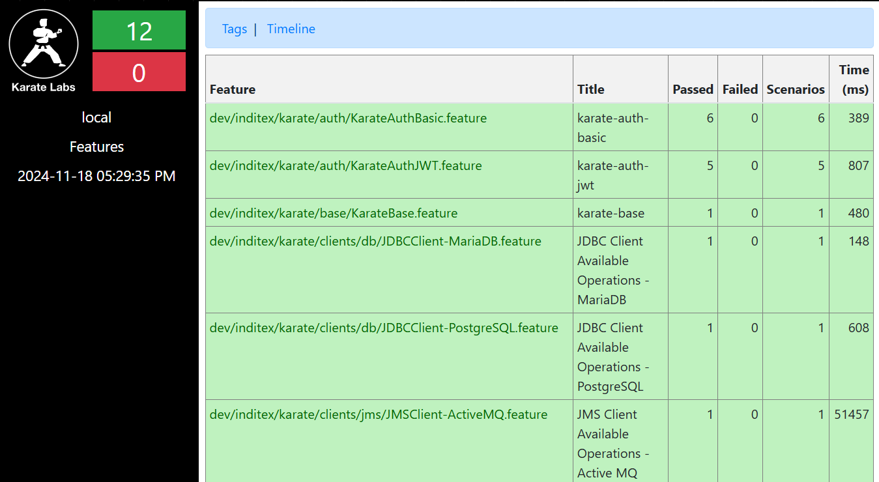Viewport: 879px width, 482px height.
Task: Open KarateBase.feature report
Action: coord(334,213)
